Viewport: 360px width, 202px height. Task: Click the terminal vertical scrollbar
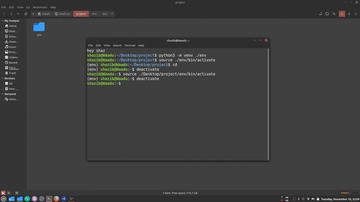pyautogui.click(x=268, y=104)
